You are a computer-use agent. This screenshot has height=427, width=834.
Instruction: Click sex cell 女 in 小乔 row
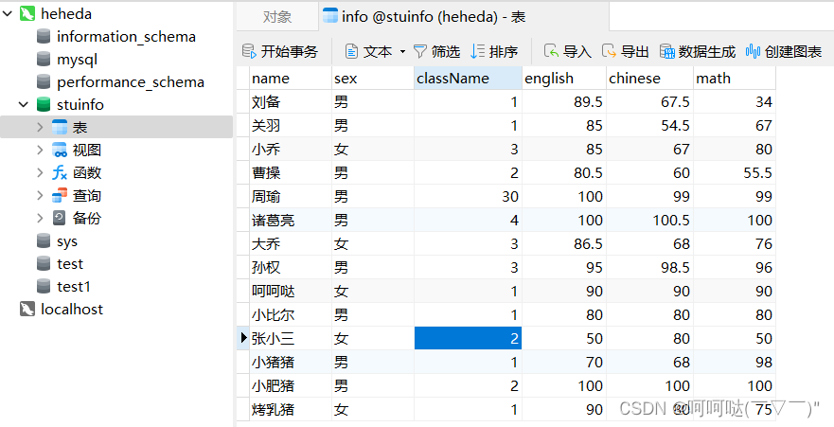point(373,149)
